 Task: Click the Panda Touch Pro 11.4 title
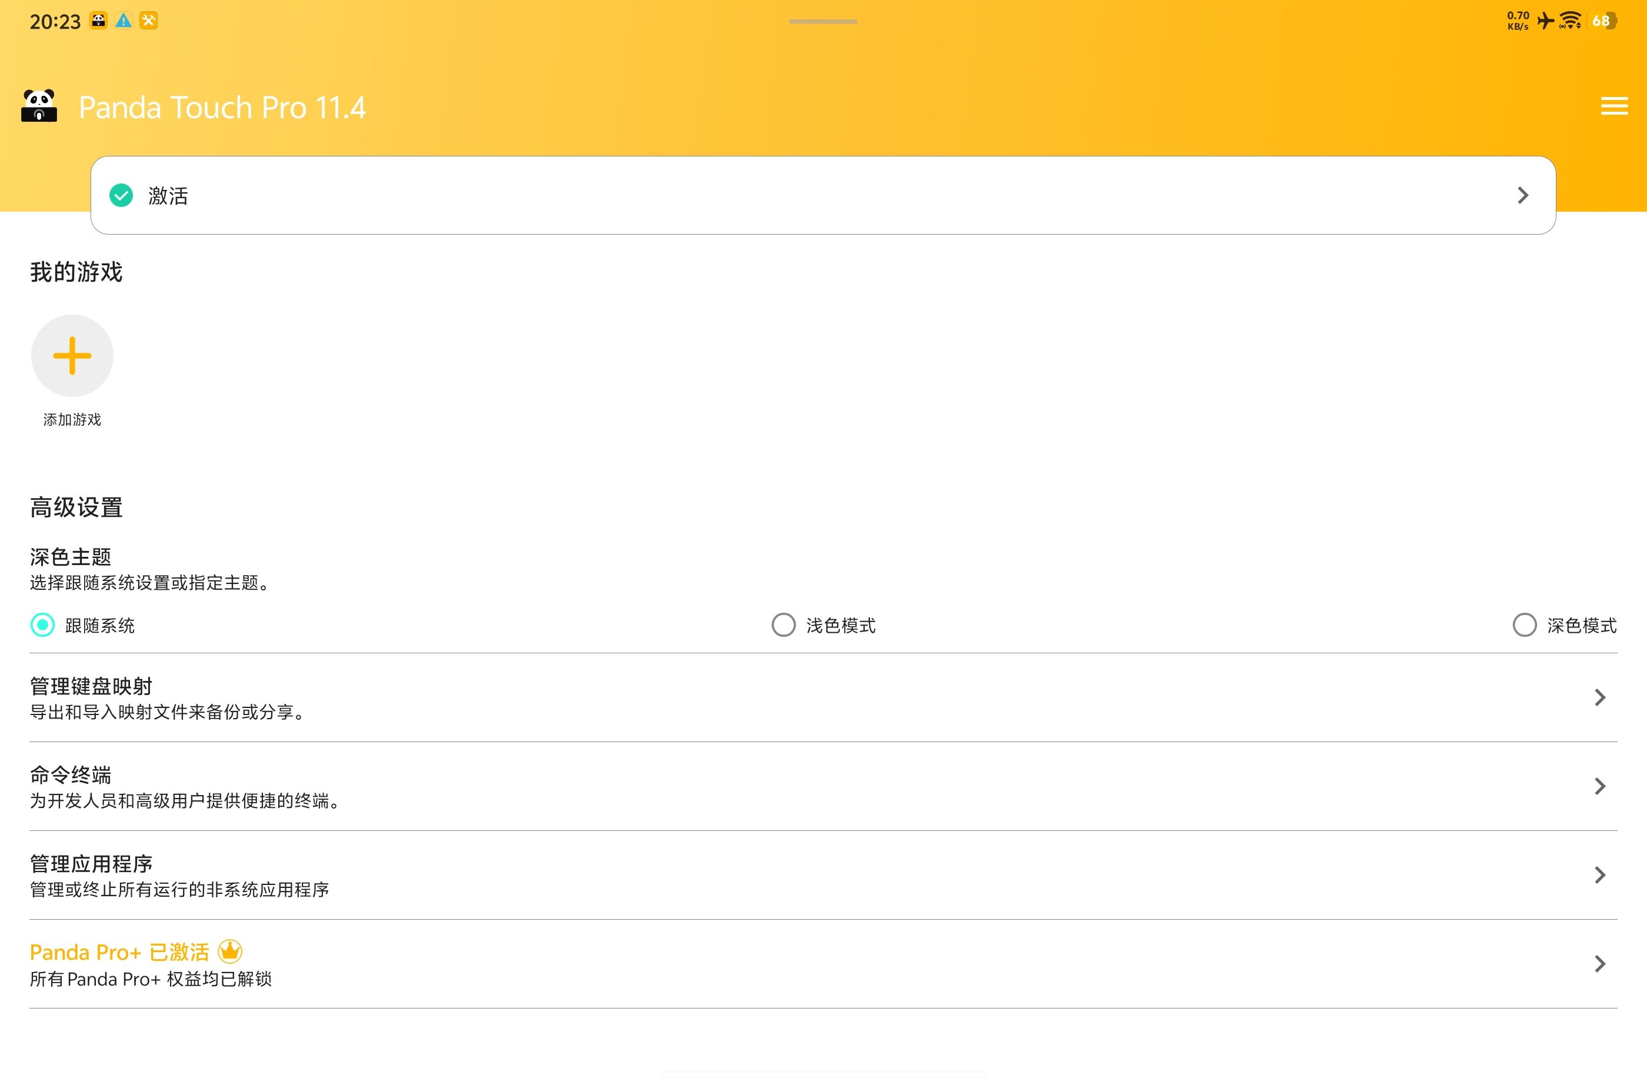coord(222,107)
